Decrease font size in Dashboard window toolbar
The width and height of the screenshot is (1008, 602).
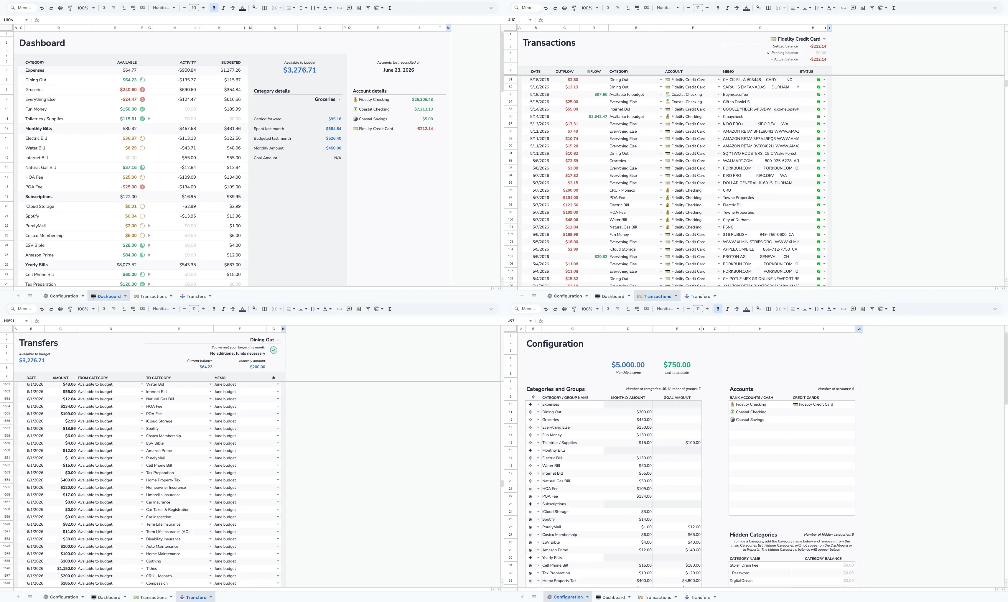184,8
